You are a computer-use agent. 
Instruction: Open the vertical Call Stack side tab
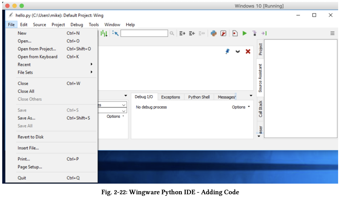click(261, 109)
